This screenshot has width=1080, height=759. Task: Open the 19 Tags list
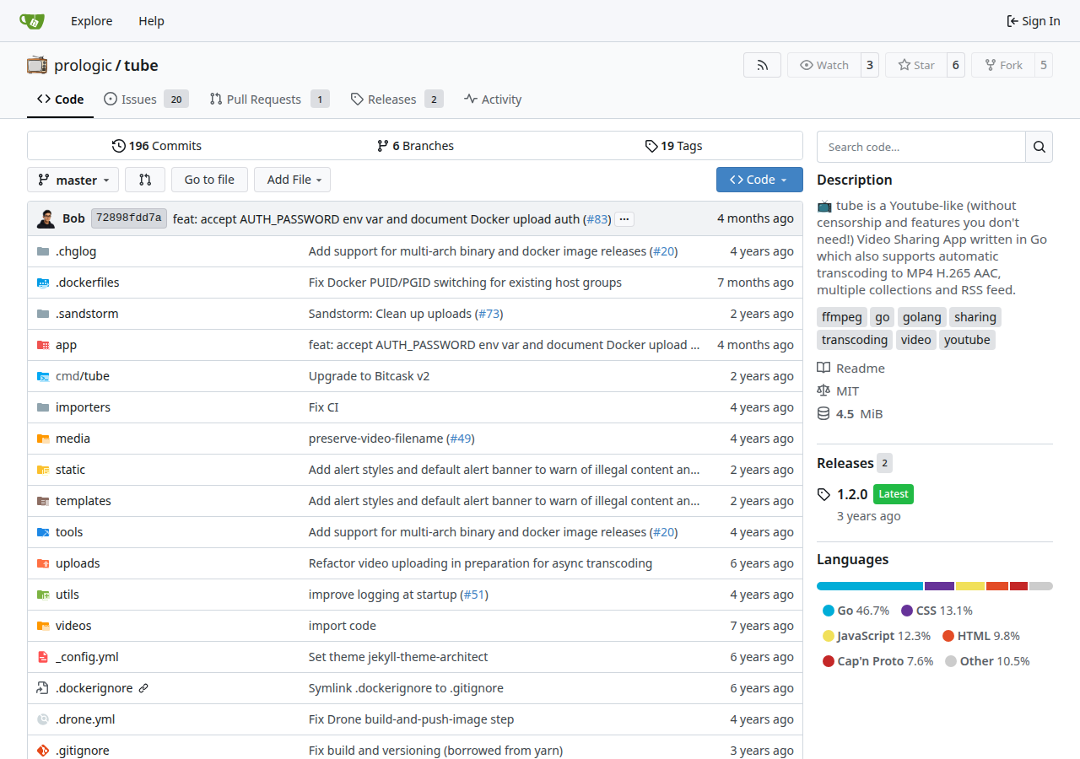pyautogui.click(x=673, y=146)
